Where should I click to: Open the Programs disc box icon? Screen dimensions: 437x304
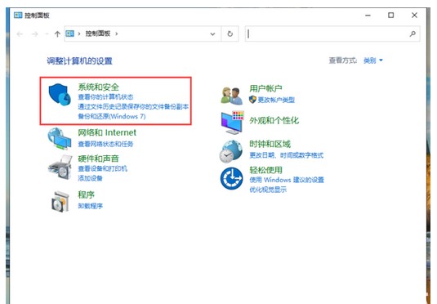coord(60,201)
